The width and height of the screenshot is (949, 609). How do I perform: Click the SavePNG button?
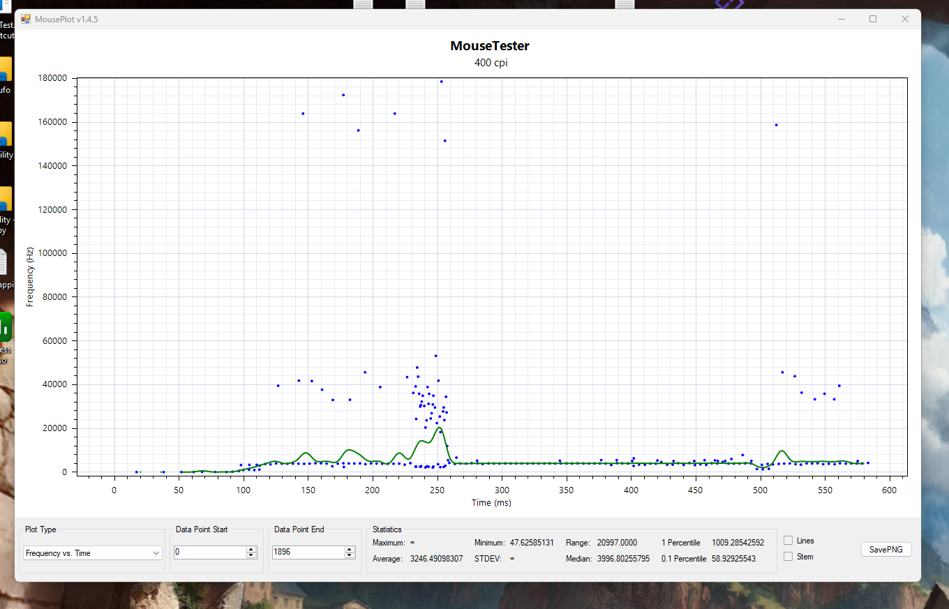(886, 550)
